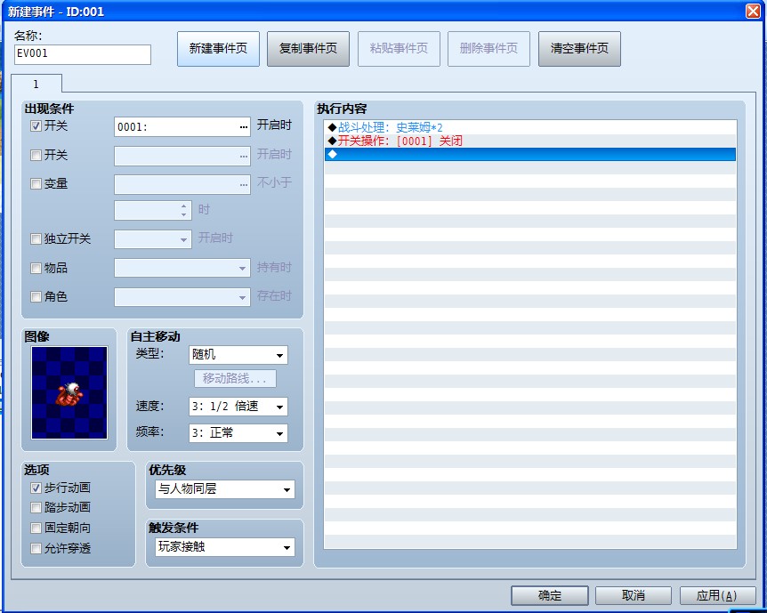Close the 新建事件 dialog window
Screen dimensions: 767x613
pos(753,11)
